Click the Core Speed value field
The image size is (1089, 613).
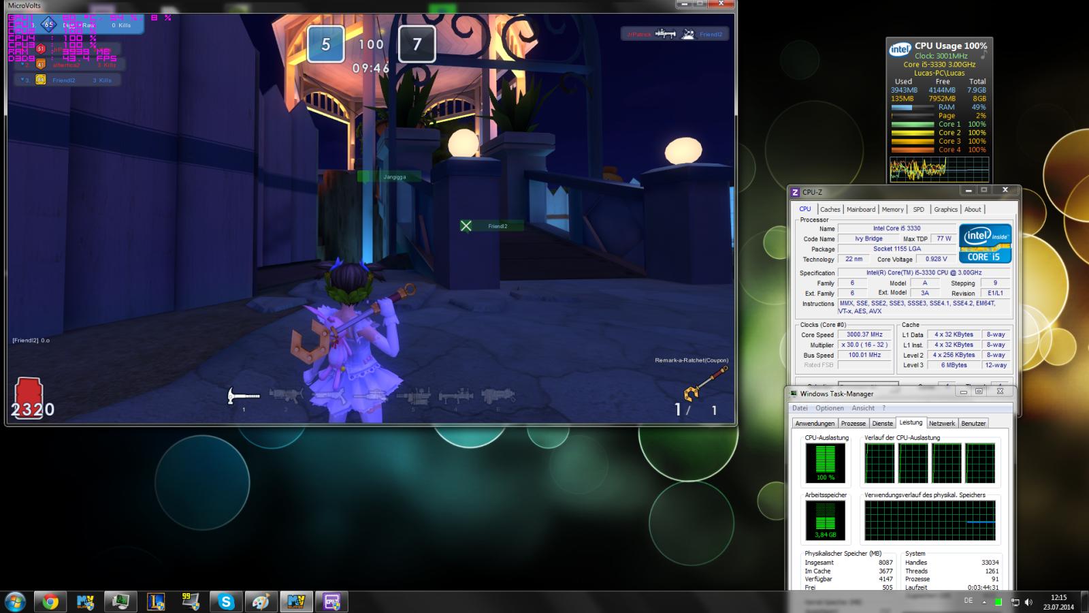click(864, 334)
